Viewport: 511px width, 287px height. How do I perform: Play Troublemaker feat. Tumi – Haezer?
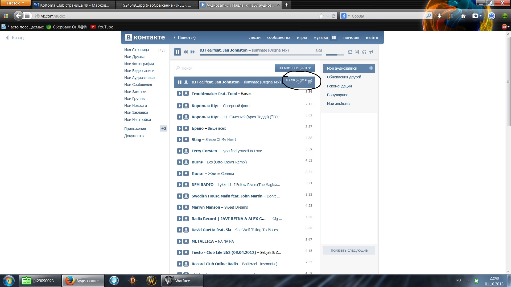(x=180, y=94)
